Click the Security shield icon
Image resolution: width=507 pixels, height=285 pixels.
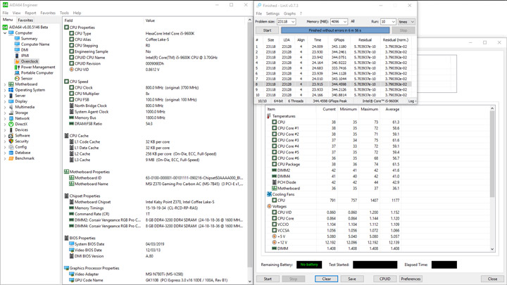click(x=11, y=141)
